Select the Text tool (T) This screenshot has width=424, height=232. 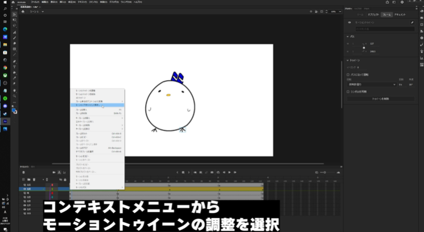click(x=15, y=67)
